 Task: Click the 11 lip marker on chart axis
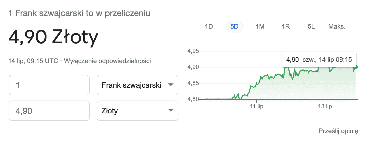(x=257, y=106)
